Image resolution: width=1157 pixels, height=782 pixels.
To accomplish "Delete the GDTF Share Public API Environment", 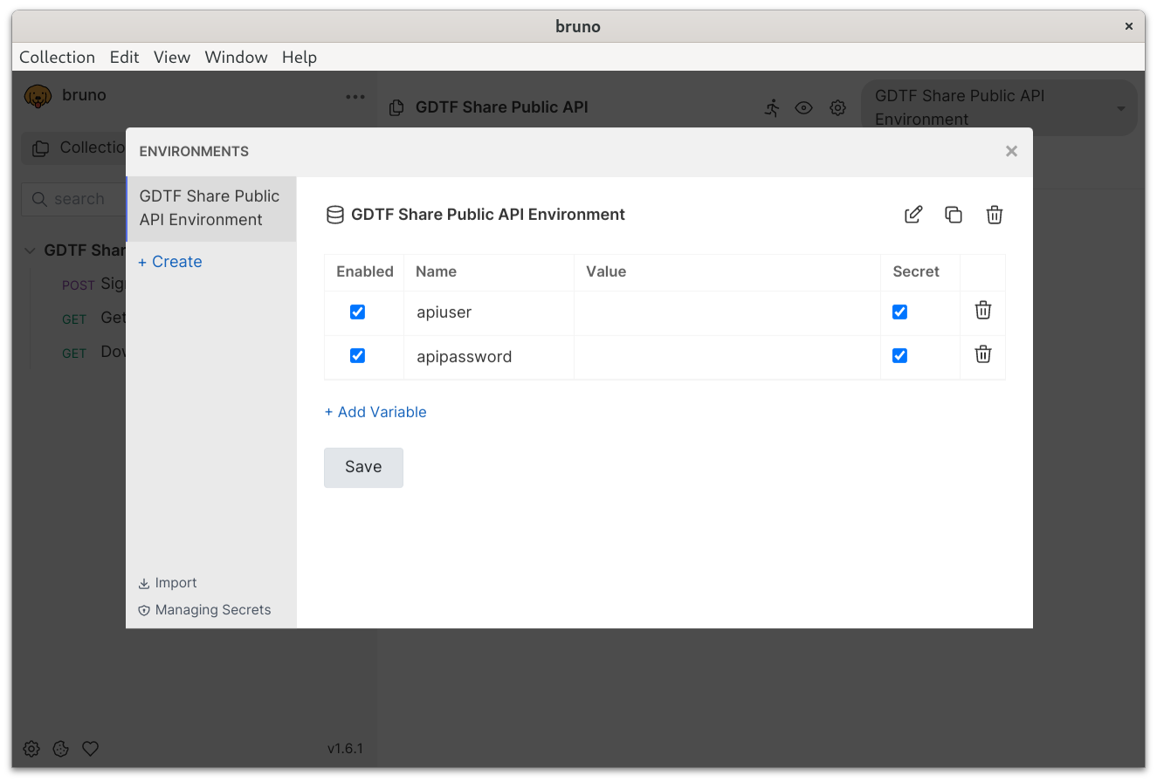I will (995, 215).
